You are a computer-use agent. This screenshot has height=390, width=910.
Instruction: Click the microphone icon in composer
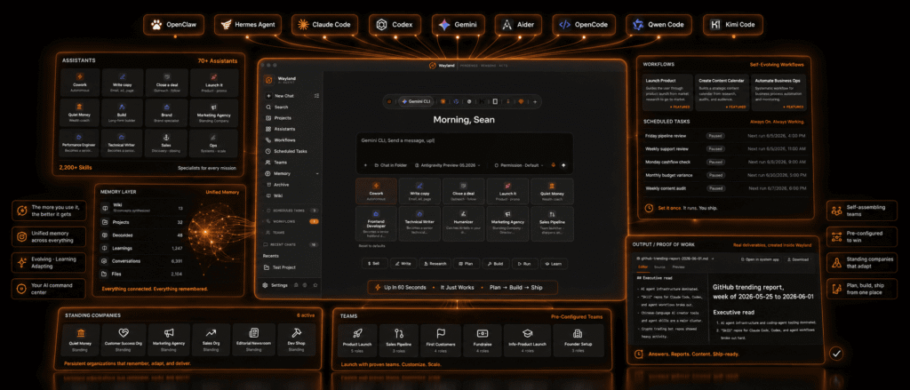(x=553, y=165)
